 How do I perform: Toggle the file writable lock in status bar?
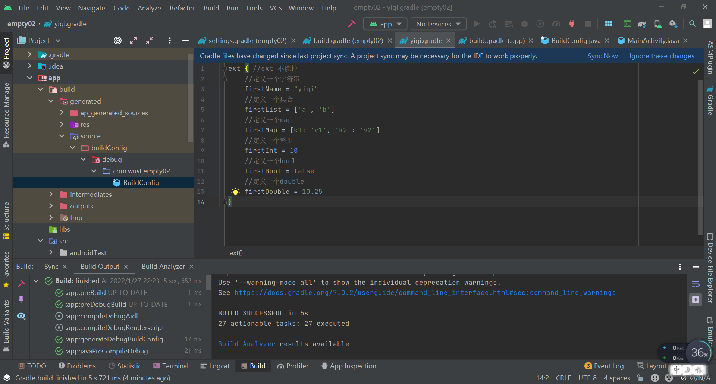pos(641,378)
